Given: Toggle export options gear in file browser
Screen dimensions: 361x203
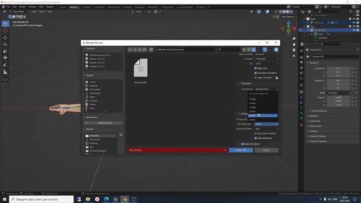Looking at the screenshot, I should pos(276,50).
